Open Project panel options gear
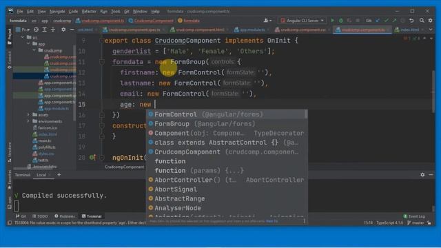 pos(63,30)
